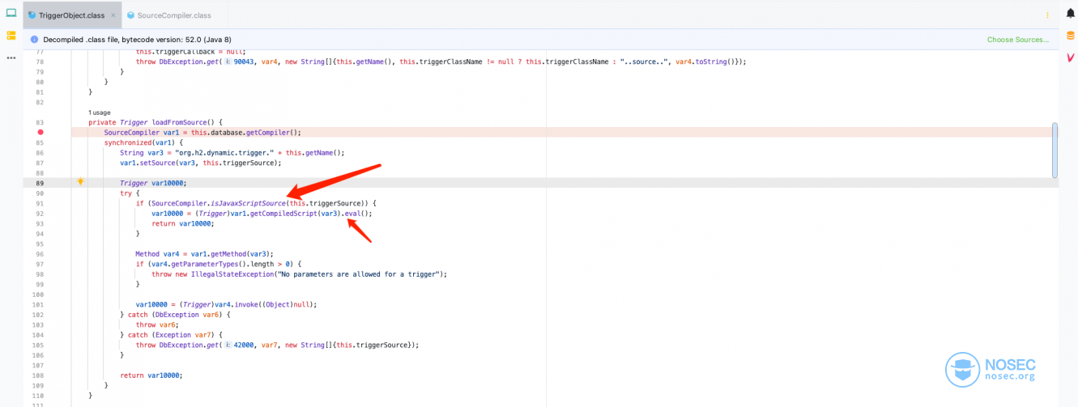
Task: Close the TriggerObject.class tab
Action: click(113, 15)
